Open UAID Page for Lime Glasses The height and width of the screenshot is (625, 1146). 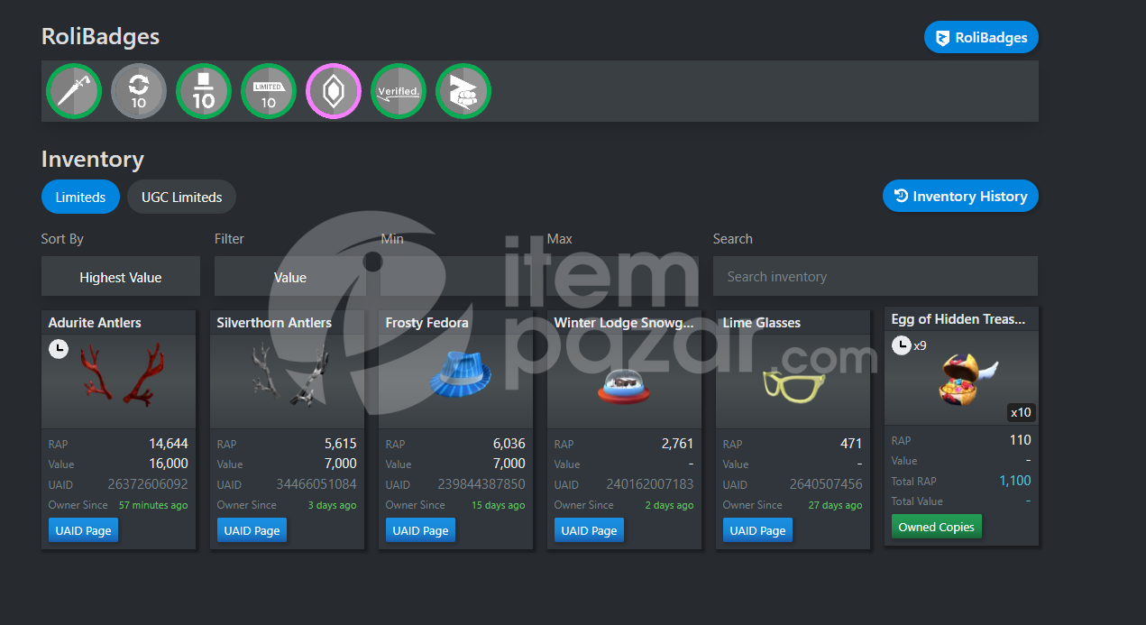tap(757, 530)
